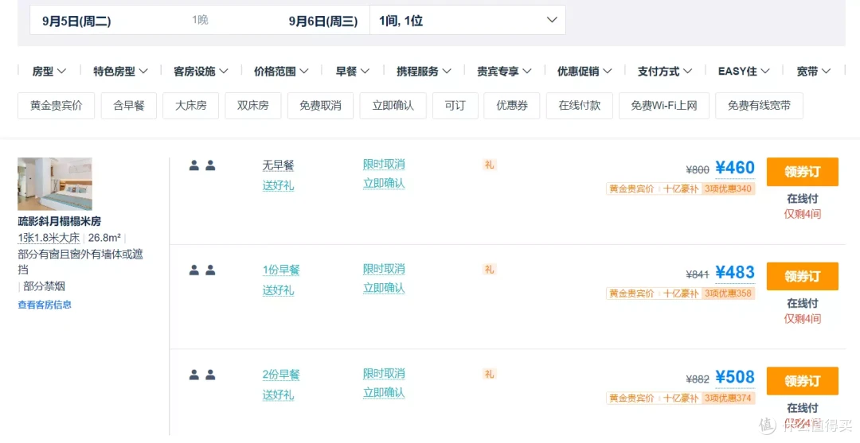Screen dimensions: 860x443
Task: Click the guest occupancy icon in the 1份早餐 row
Action: [x=202, y=270]
